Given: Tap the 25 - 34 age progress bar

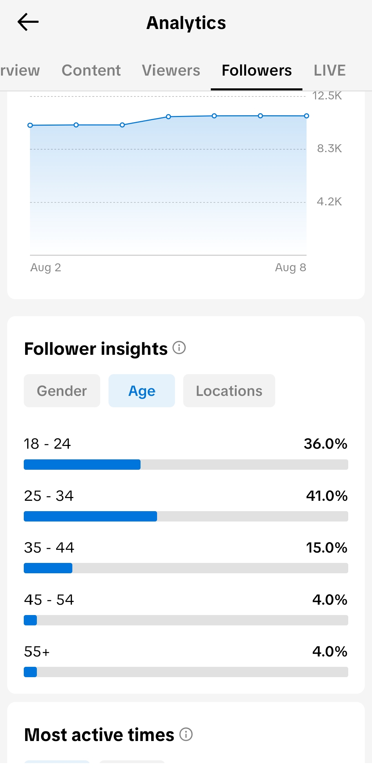Looking at the screenshot, I should pos(186,516).
